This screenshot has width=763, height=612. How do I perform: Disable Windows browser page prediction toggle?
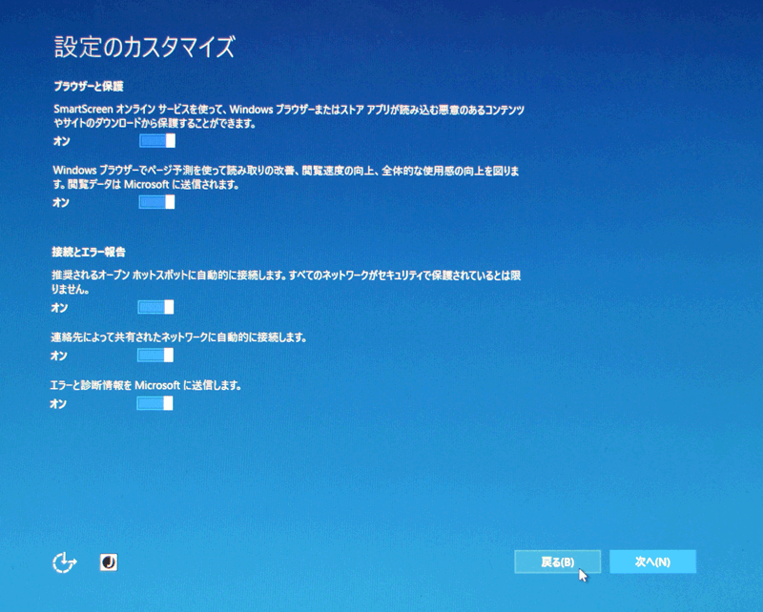click(156, 202)
